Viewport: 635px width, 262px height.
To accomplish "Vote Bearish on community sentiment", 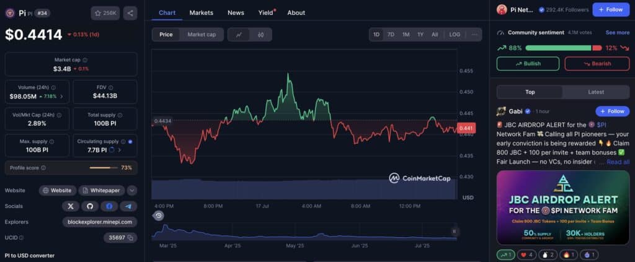I will coord(597,64).
